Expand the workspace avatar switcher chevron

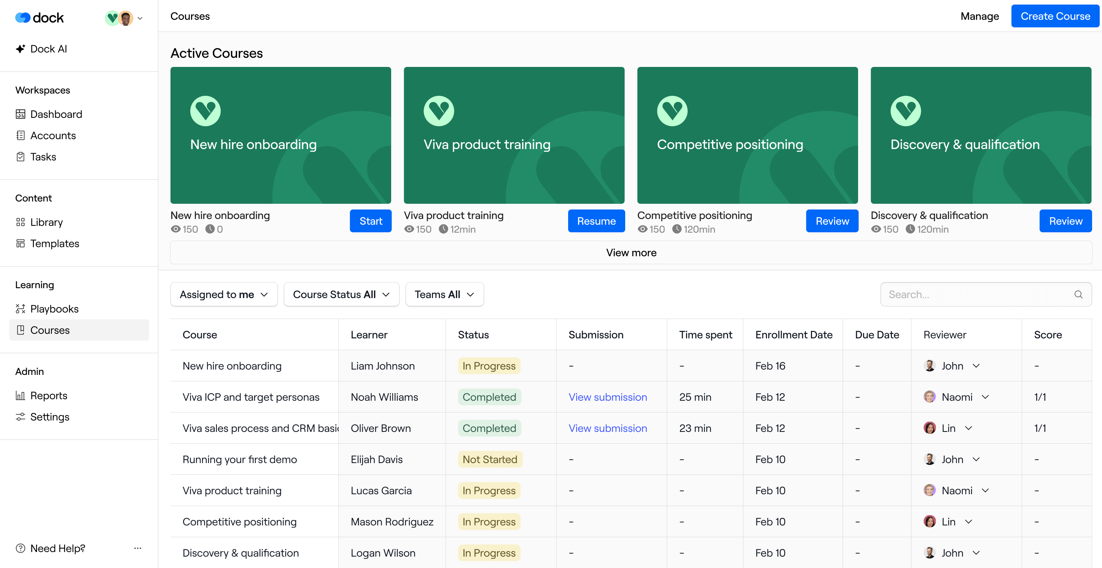140,18
